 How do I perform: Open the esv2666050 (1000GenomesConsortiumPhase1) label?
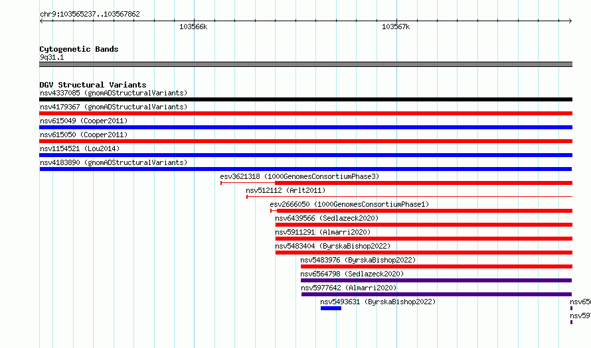point(349,204)
